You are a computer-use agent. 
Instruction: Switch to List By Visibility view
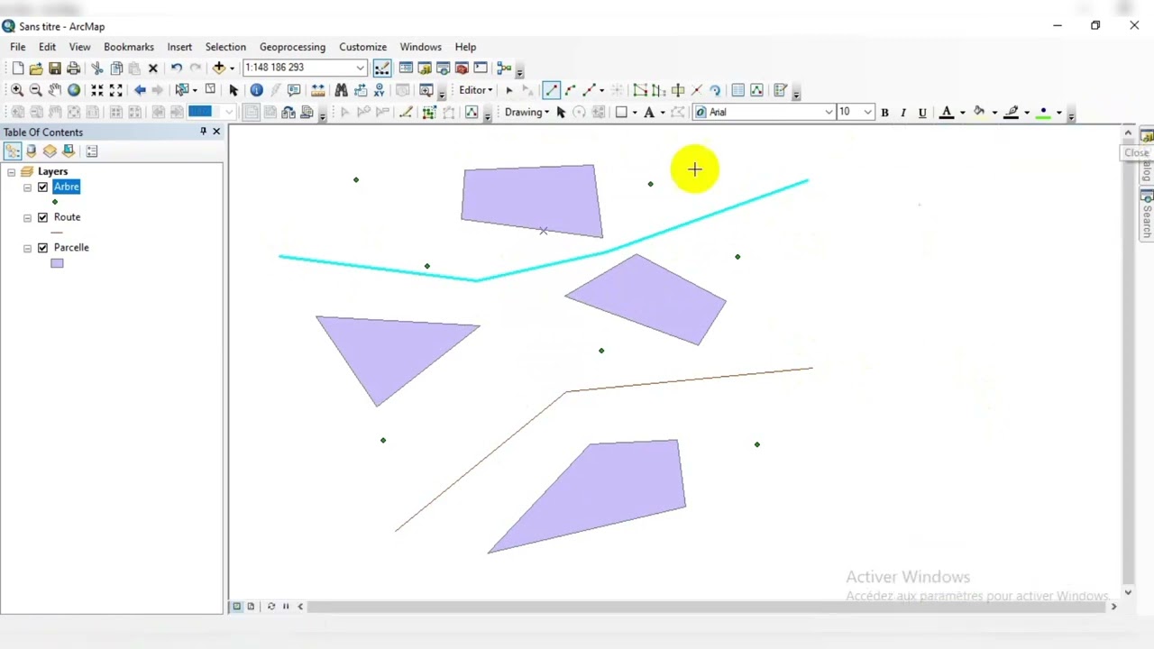[x=50, y=151]
